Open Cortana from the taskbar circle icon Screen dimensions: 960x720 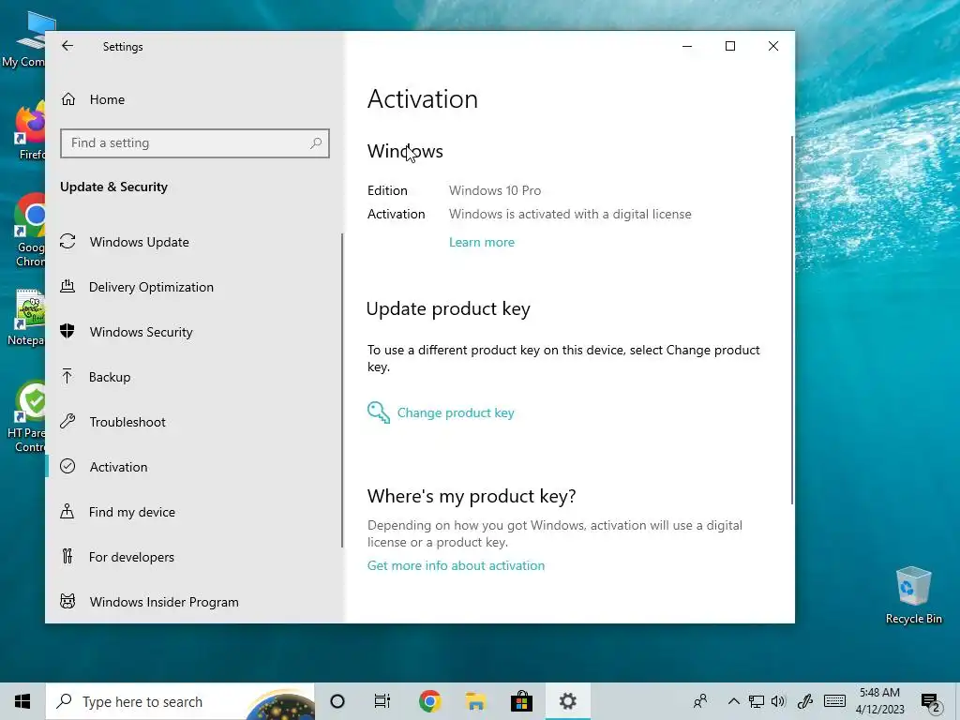tap(337, 701)
